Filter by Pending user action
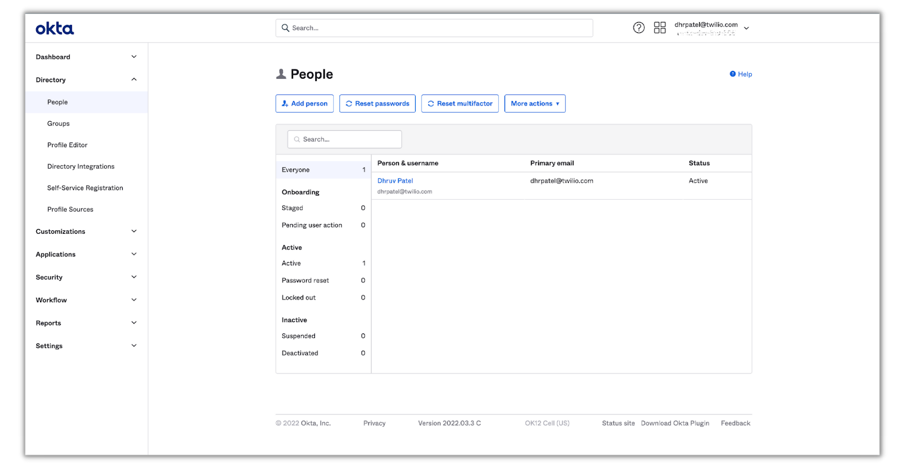The width and height of the screenshot is (905, 468). (x=323, y=225)
